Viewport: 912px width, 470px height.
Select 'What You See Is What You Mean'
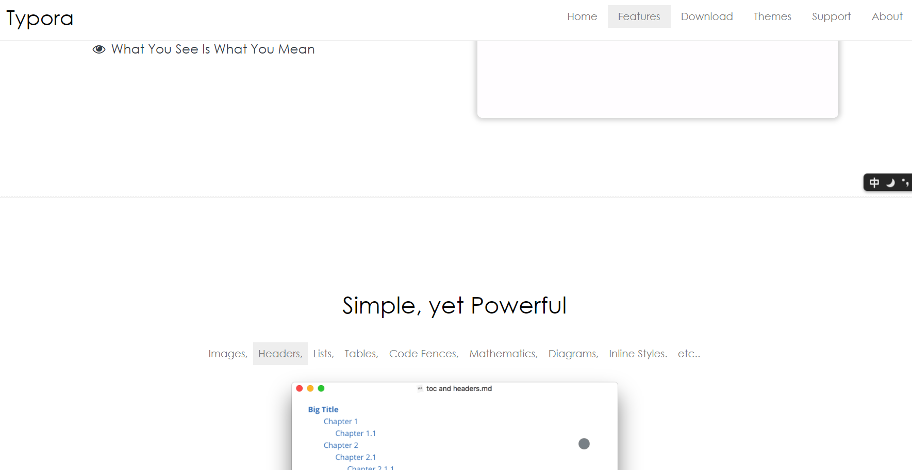(213, 49)
